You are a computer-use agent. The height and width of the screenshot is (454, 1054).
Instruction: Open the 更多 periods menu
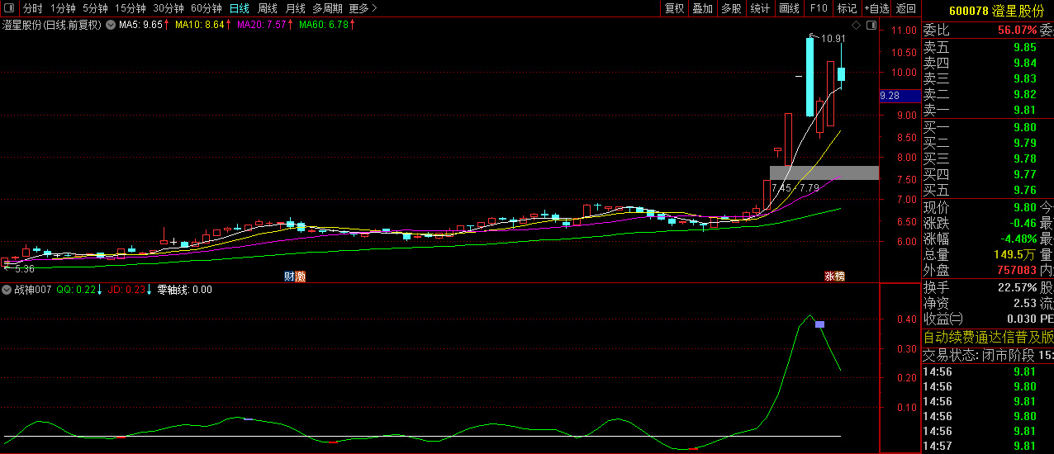(x=363, y=8)
